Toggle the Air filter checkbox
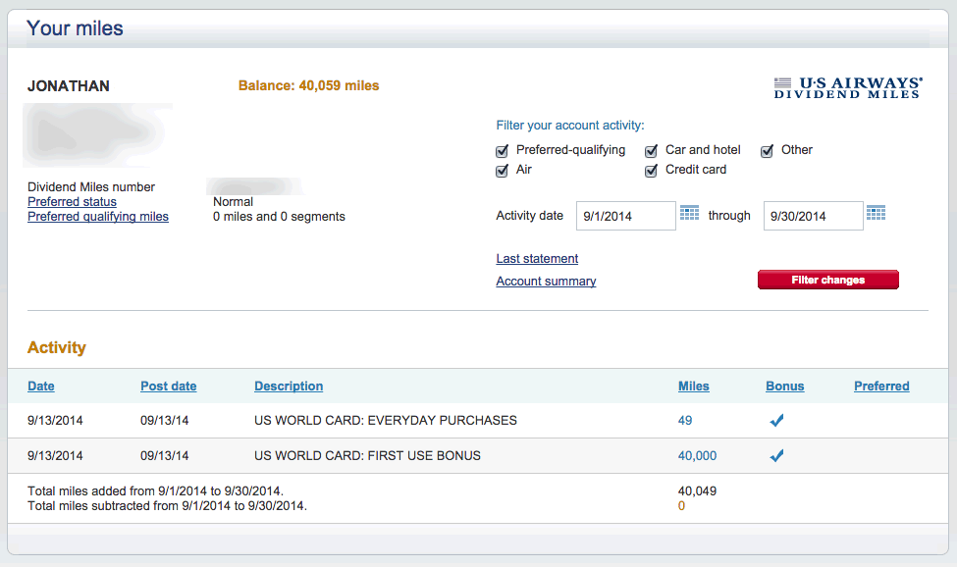Image resolution: width=957 pixels, height=567 pixels. click(502, 170)
